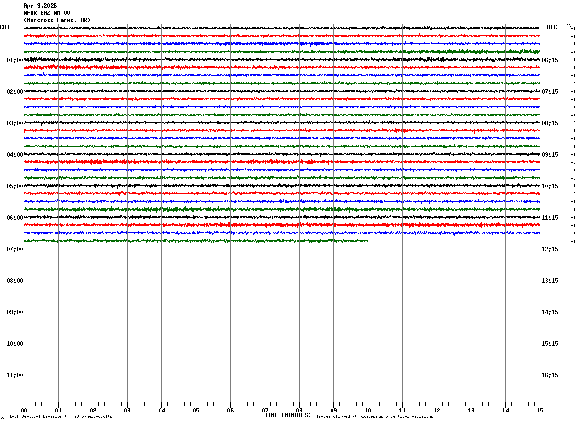
Task: Click the '06:15' UTC time label
Action: point(550,60)
